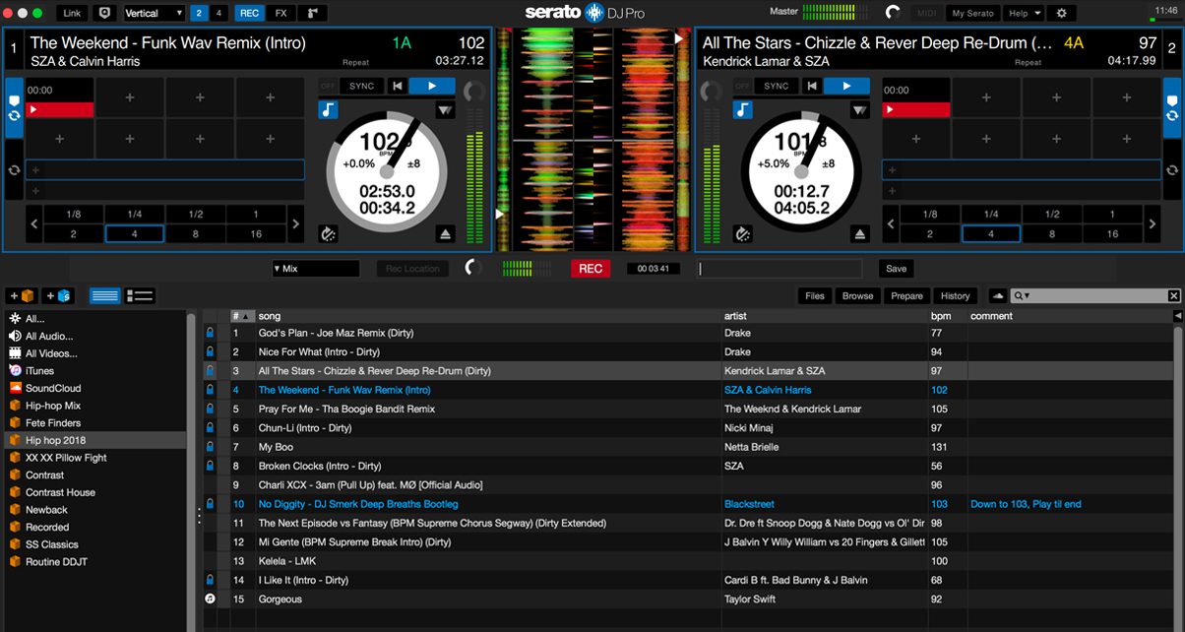Click the recording gain knob next to REC
Screen dimensions: 1185x632
pyautogui.click(x=472, y=267)
